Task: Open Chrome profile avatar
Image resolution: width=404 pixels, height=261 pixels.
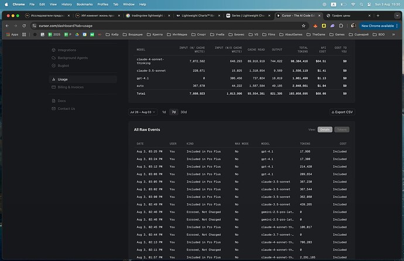Action: pyautogui.click(x=353, y=26)
